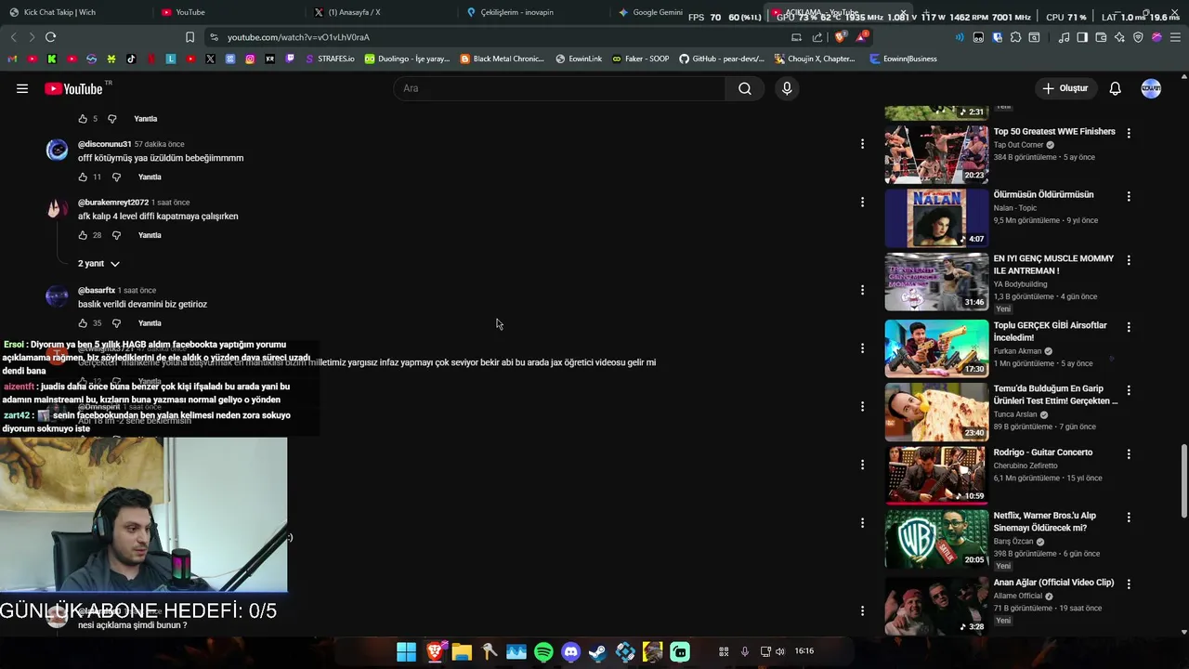1189x669 pixels.
Task: Switch to the YouTube browser tab
Action: point(228,12)
